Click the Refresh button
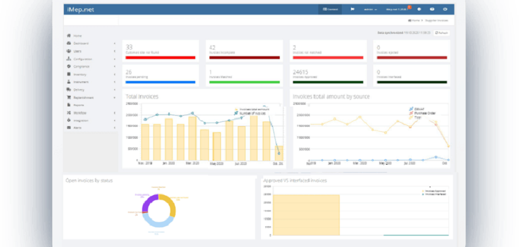520x247 pixels. tap(442, 33)
